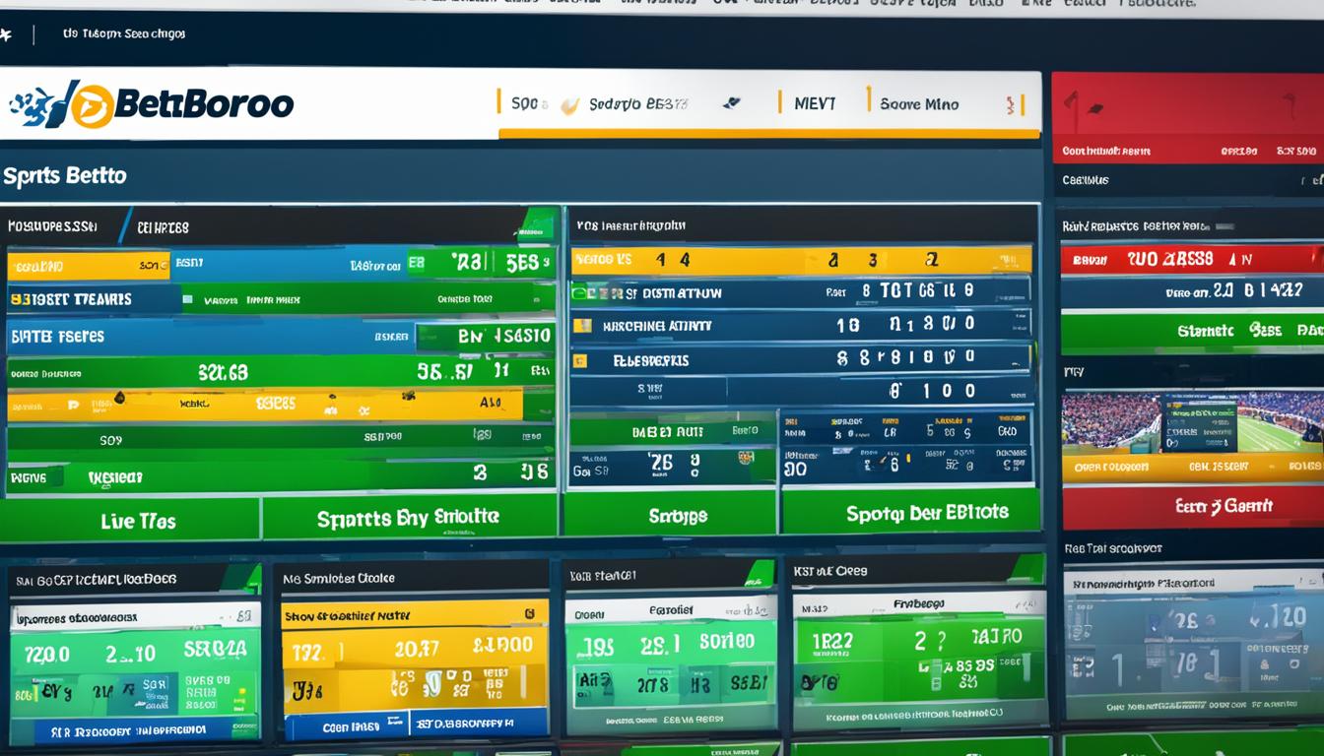Click the dark bird icon left of MEVT
Screen dimensions: 1324x756
(x=730, y=102)
